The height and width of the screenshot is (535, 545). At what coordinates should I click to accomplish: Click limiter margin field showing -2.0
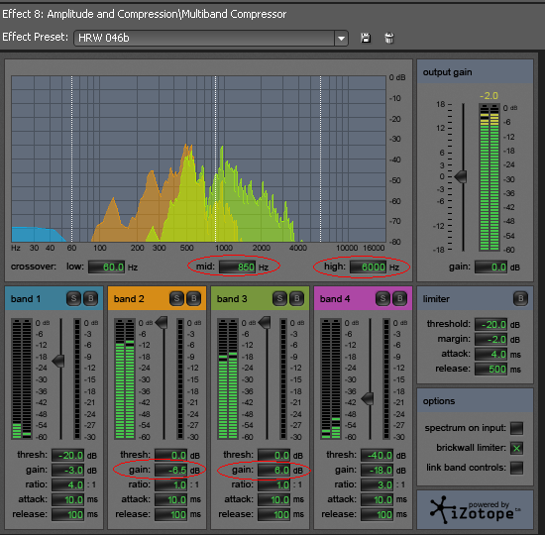[491, 339]
